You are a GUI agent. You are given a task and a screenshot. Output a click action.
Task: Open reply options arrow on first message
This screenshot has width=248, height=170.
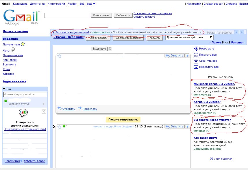pyautogui.click(x=187, y=56)
